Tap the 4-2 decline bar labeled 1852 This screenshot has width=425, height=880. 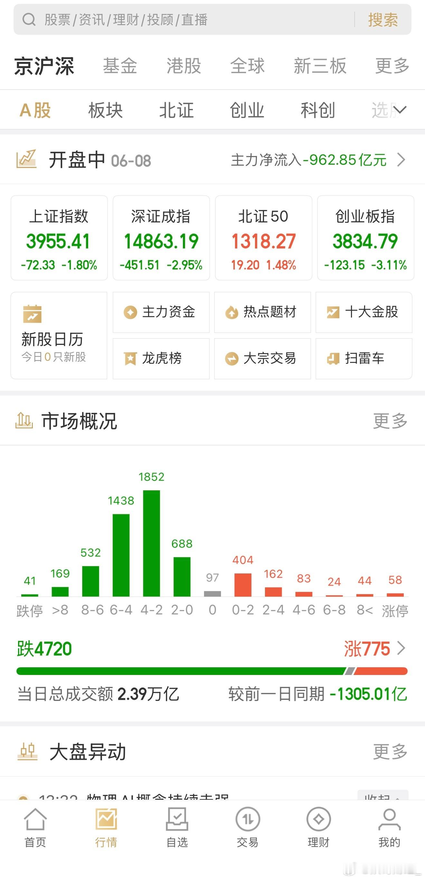(151, 543)
